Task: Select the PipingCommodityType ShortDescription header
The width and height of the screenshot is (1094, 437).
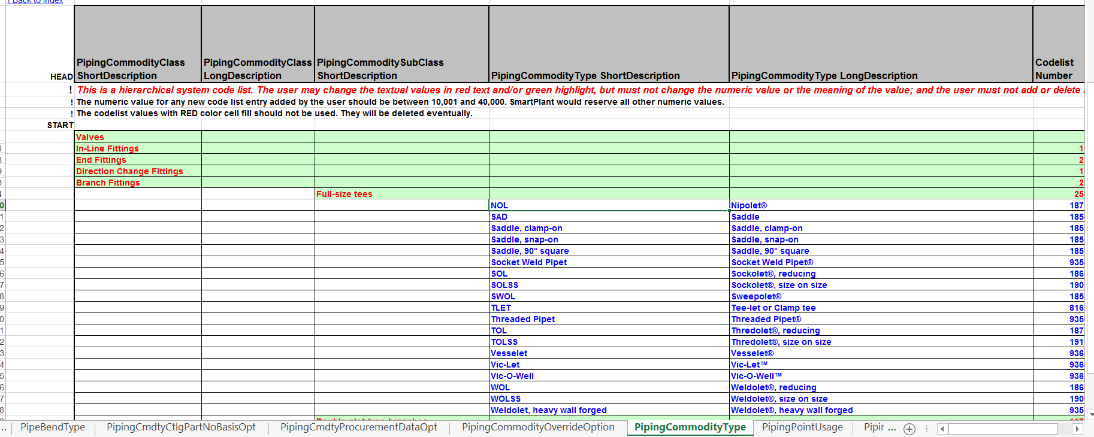Action: (609, 44)
